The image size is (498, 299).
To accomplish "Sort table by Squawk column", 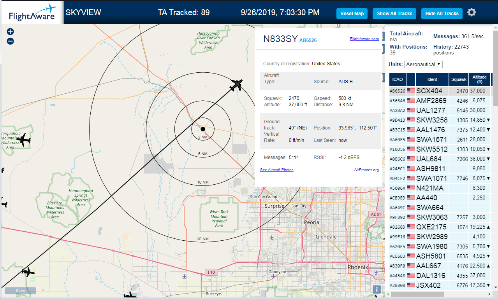I will tap(459, 79).
